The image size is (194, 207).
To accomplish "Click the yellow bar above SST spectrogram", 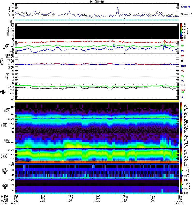I will coord(97,101).
